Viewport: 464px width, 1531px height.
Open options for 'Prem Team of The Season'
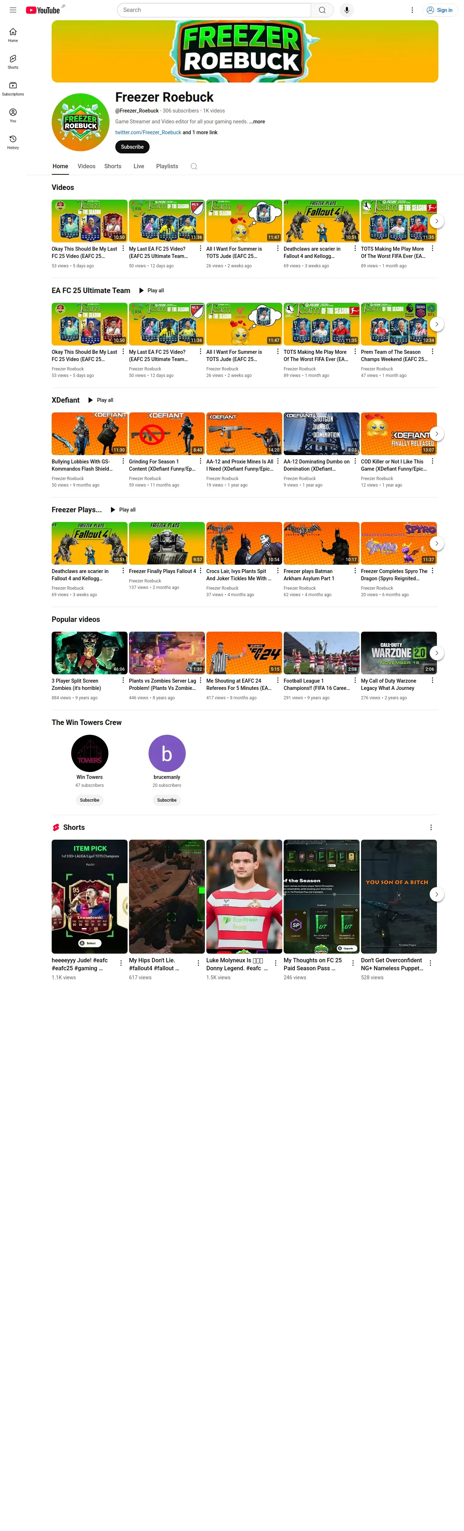click(433, 351)
